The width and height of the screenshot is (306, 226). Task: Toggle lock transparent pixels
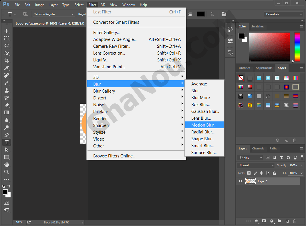coord(249,173)
